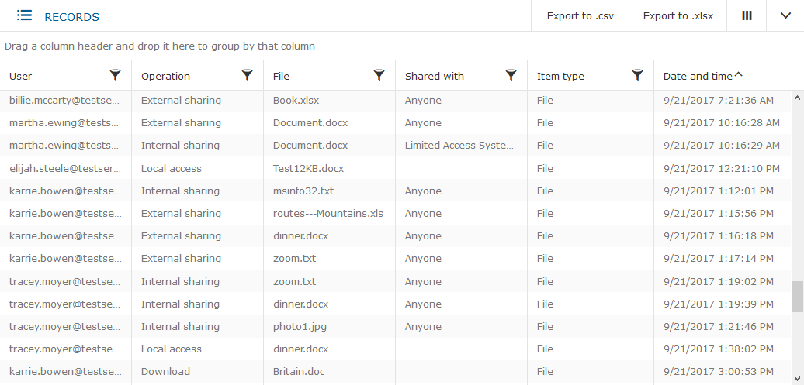The width and height of the screenshot is (804, 385).
Task: Open the Item type column filter
Action: (x=637, y=75)
